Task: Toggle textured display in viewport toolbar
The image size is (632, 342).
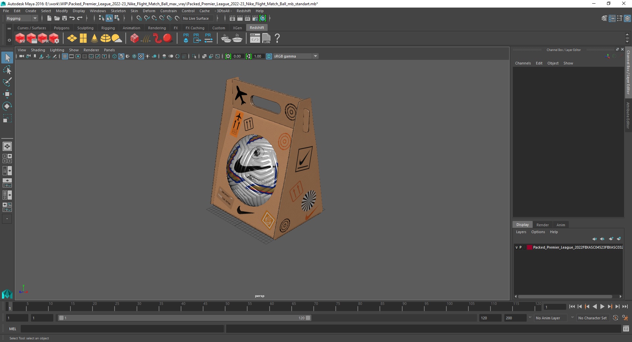Action: point(141,56)
